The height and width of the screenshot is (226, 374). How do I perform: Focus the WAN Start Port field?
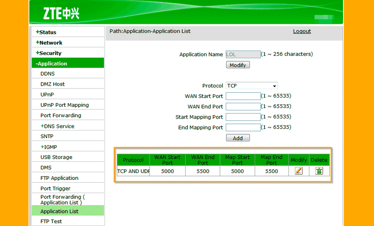coord(243,96)
